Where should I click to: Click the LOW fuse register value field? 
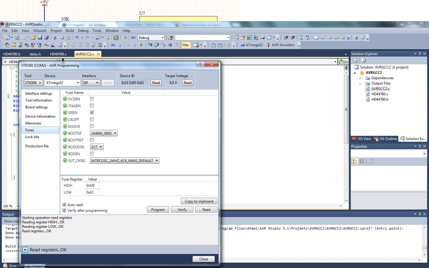coord(92,192)
